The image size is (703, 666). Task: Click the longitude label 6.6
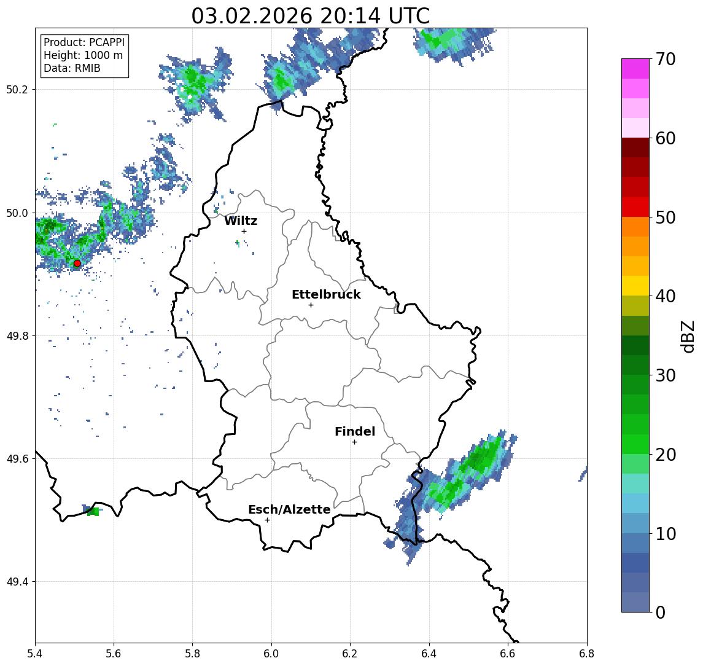pyautogui.click(x=508, y=654)
